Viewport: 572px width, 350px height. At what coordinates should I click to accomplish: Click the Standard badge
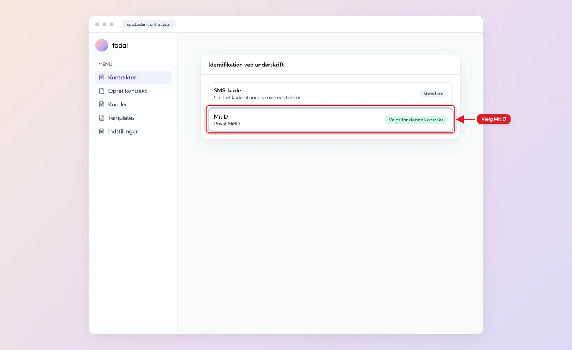433,94
